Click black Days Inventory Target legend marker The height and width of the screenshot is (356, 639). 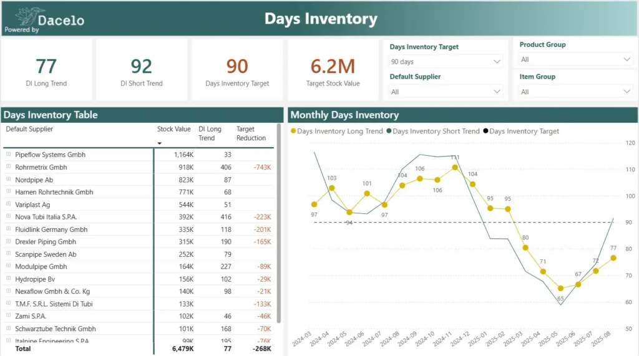[x=485, y=132]
